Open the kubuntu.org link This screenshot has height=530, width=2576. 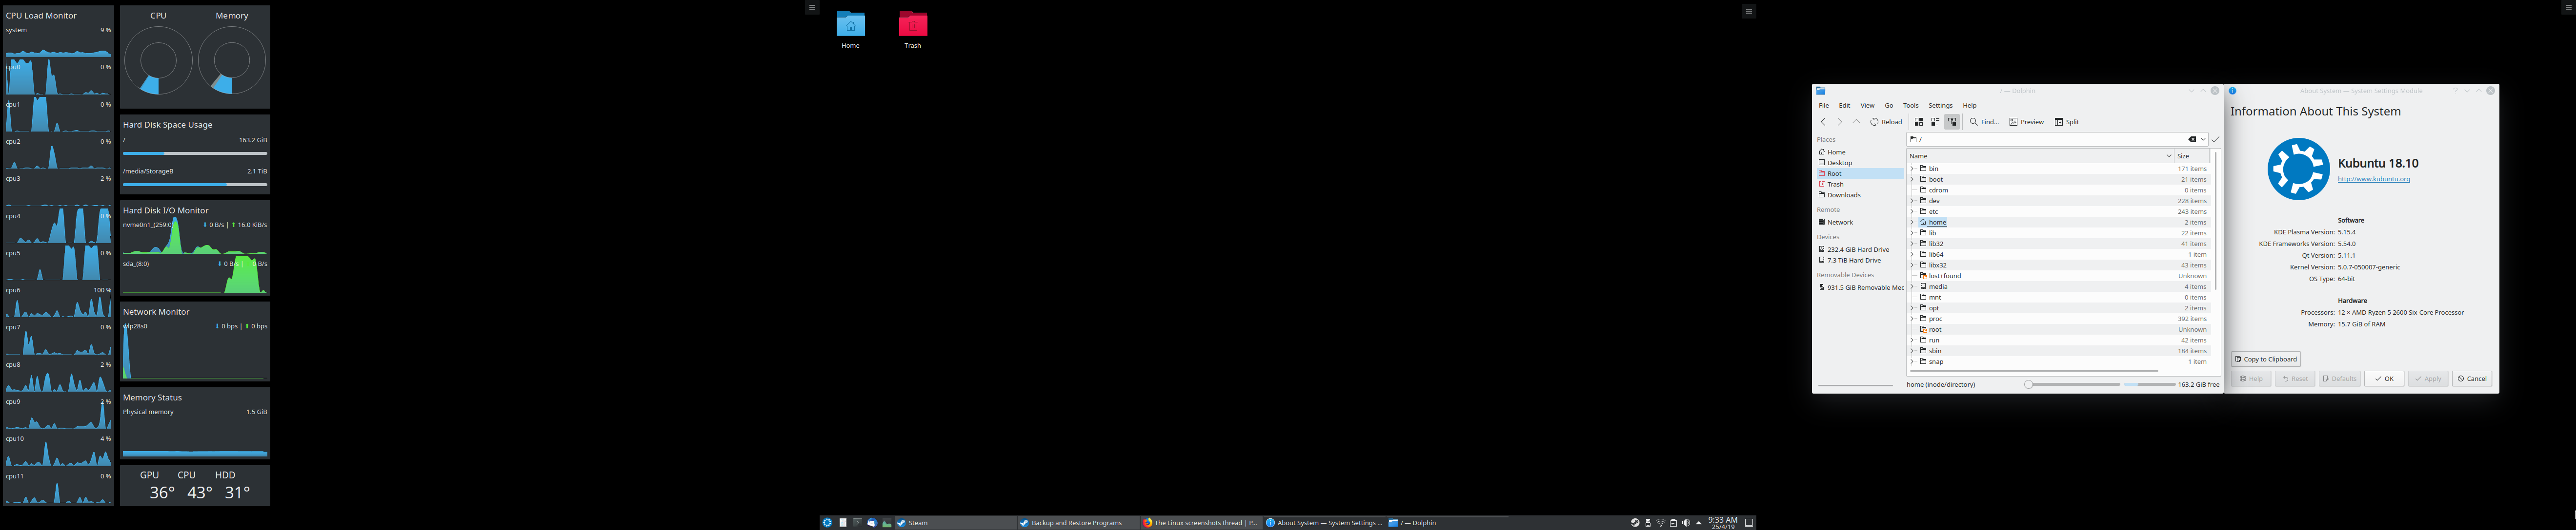(x=2374, y=180)
